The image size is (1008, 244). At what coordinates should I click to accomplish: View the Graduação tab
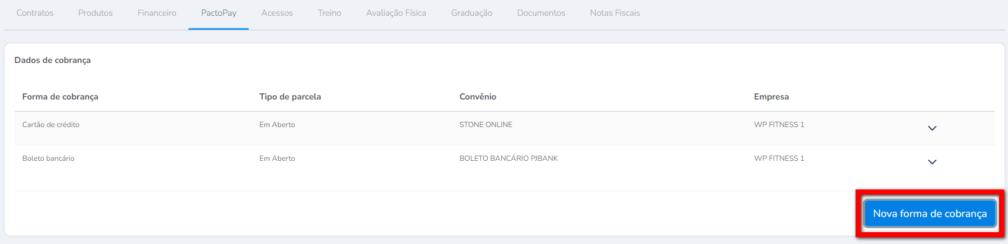(471, 13)
